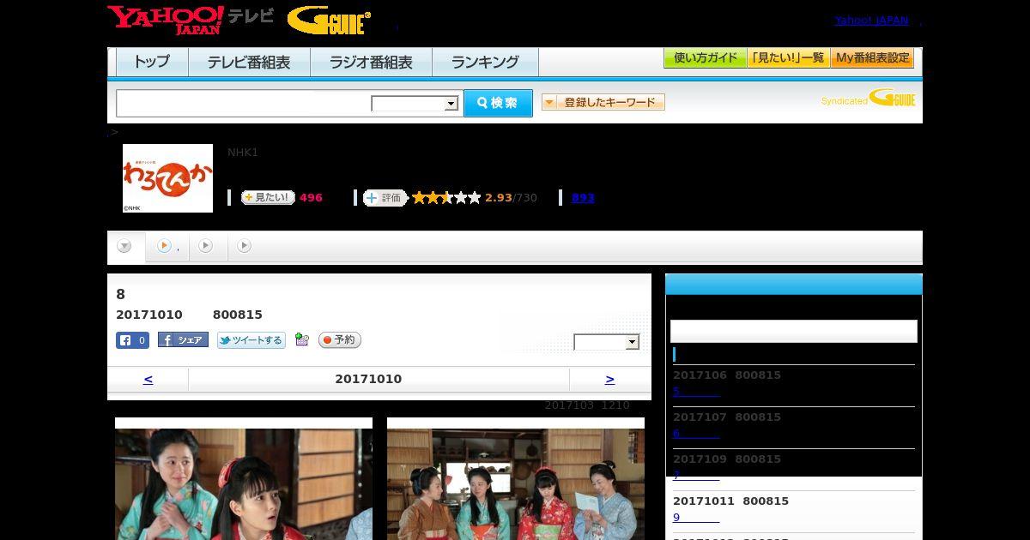Open episode 6 link in sidebar
The image size is (1030, 540).
pyautogui.click(x=696, y=433)
